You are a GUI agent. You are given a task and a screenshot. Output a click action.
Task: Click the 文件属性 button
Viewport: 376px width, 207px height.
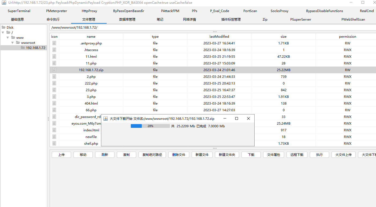[x=274, y=155]
